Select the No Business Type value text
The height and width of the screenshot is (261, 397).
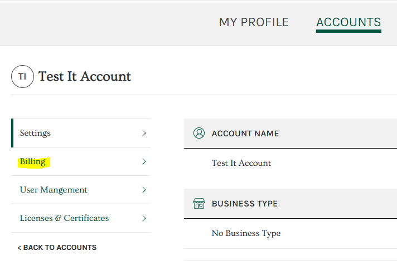246,233
